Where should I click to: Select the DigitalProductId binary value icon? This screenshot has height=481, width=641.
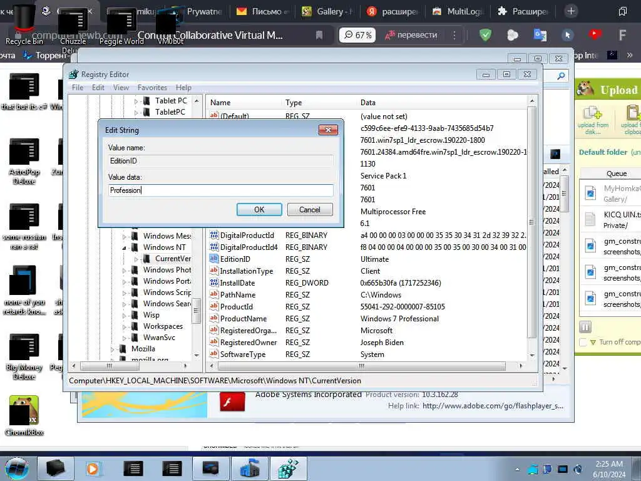coord(214,235)
